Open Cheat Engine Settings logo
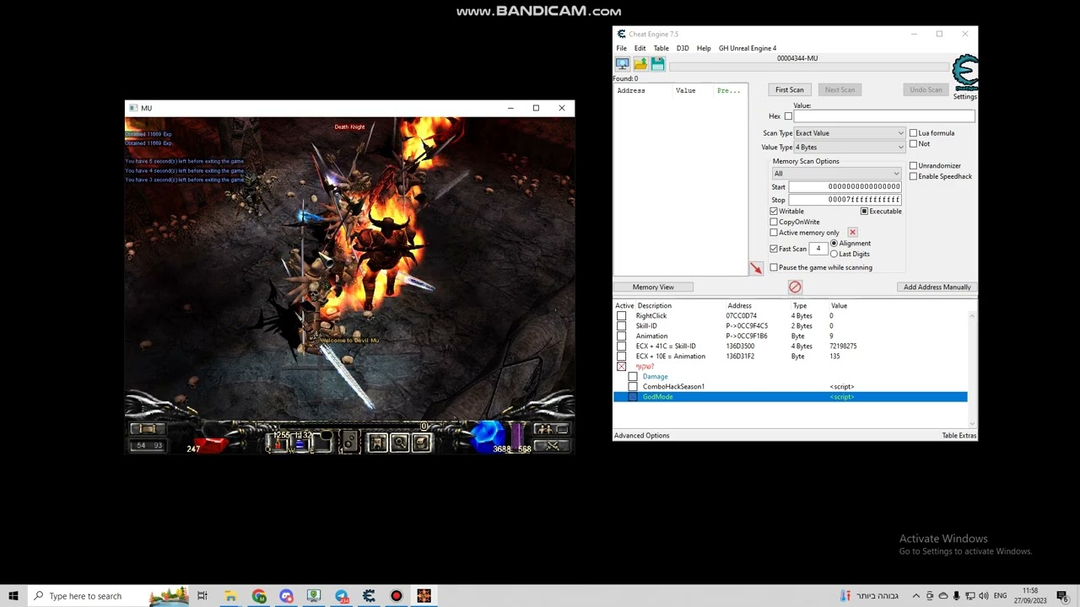 [x=964, y=73]
